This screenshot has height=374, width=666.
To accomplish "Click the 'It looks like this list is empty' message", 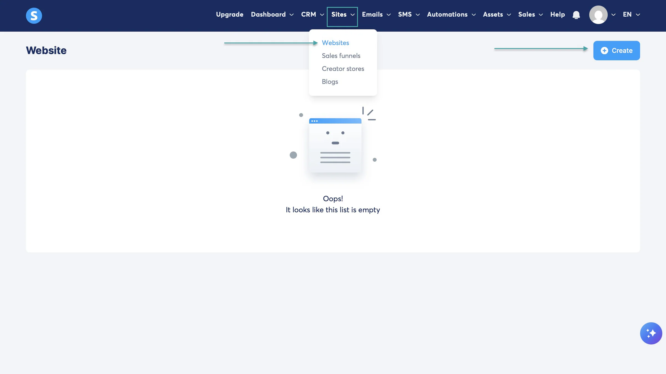I will (333, 210).
